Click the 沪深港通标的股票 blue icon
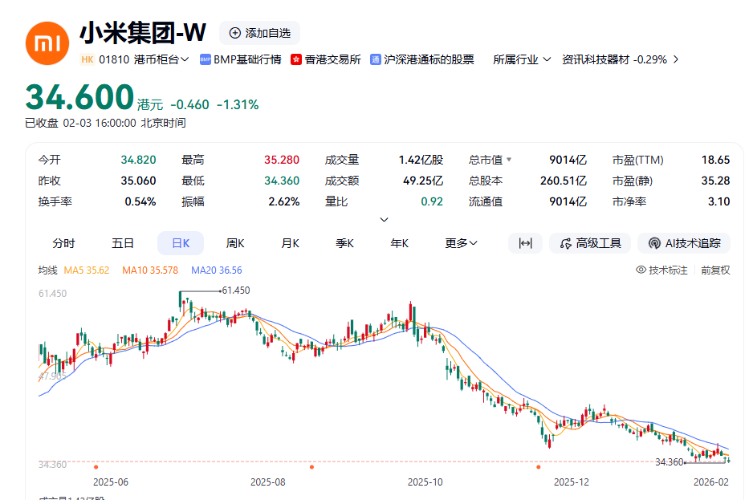This screenshot has height=500, width=753. 376,59
